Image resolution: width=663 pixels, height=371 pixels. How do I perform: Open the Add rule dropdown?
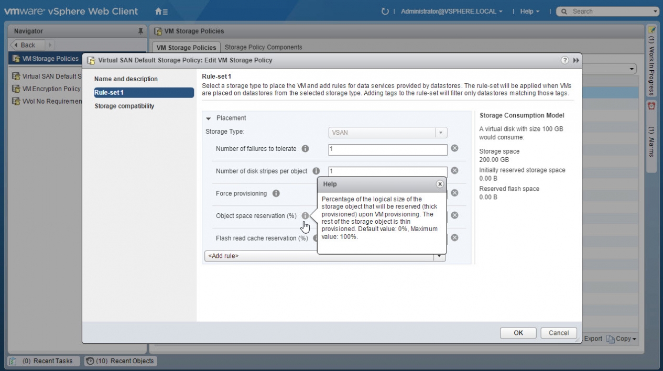click(x=440, y=256)
